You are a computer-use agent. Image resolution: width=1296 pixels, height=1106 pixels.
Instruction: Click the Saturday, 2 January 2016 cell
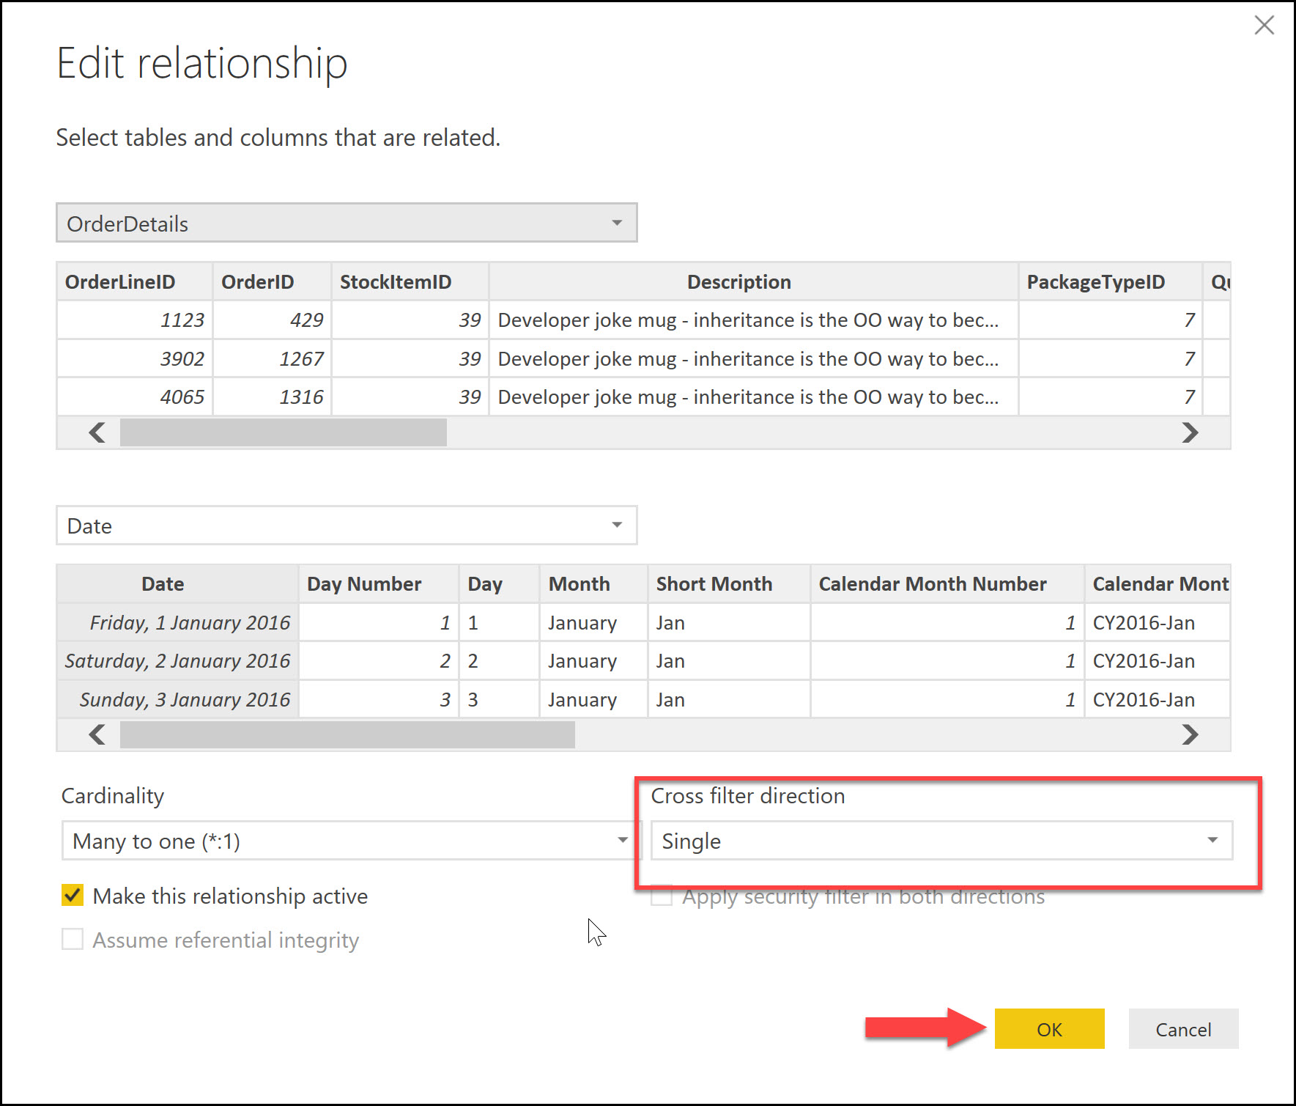click(177, 660)
